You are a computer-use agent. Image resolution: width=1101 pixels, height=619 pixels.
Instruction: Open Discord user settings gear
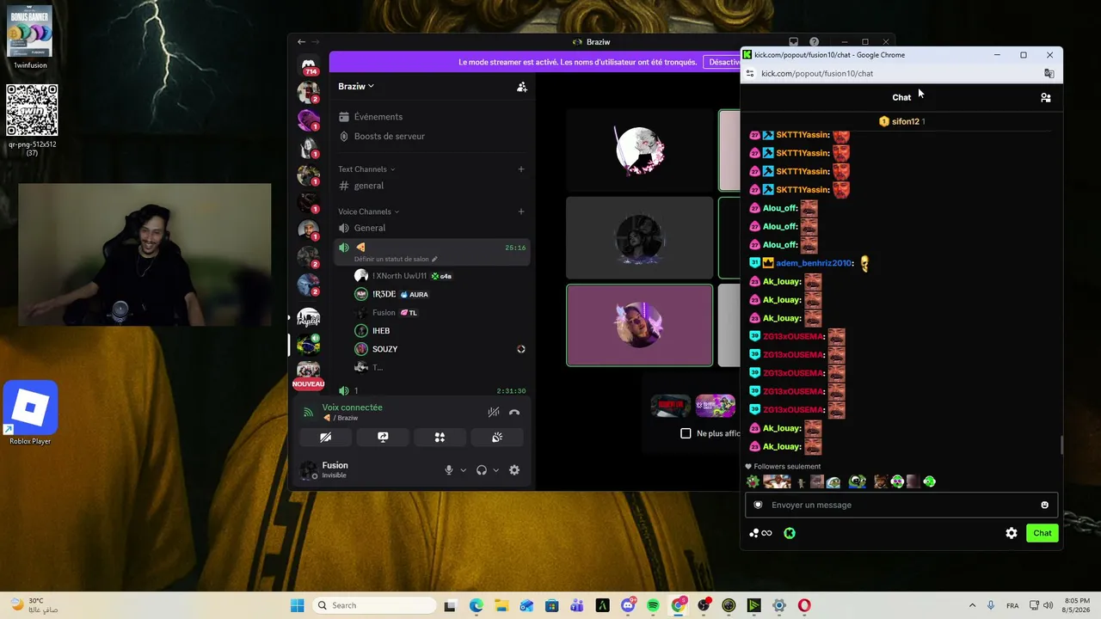(x=514, y=470)
